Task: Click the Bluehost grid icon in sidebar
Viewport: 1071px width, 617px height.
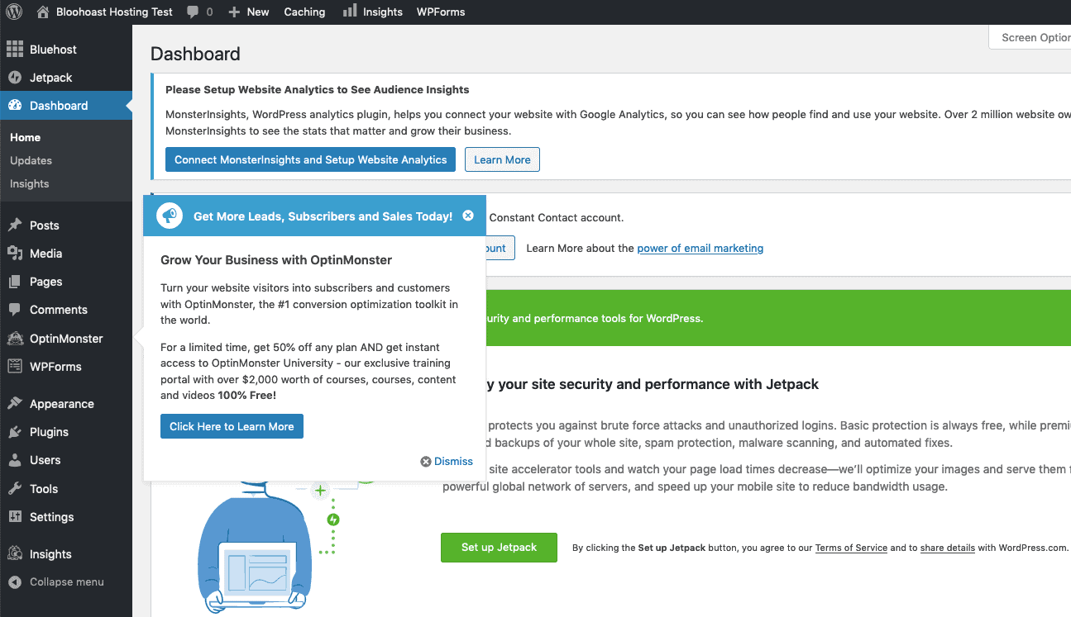Action: tap(15, 50)
